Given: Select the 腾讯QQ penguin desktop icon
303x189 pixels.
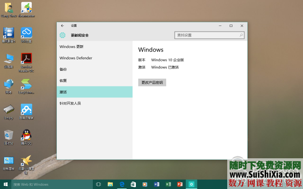Looking at the screenshot, I should point(27,137).
